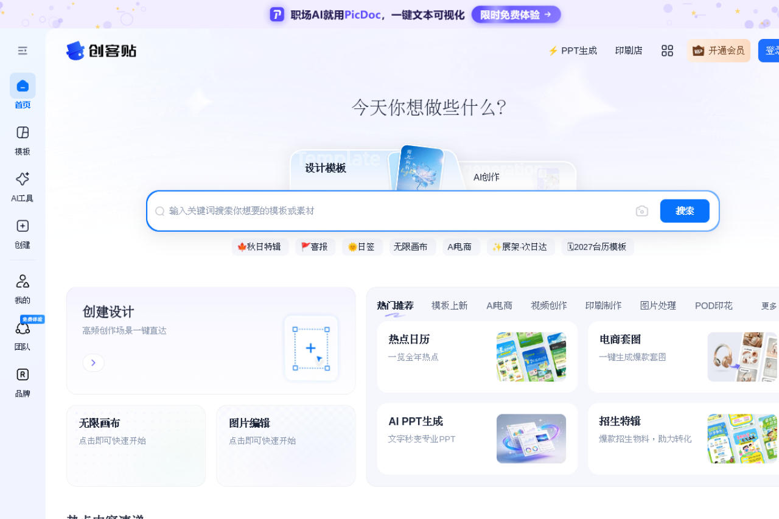Open the 首页 home sidebar icon

[23, 86]
